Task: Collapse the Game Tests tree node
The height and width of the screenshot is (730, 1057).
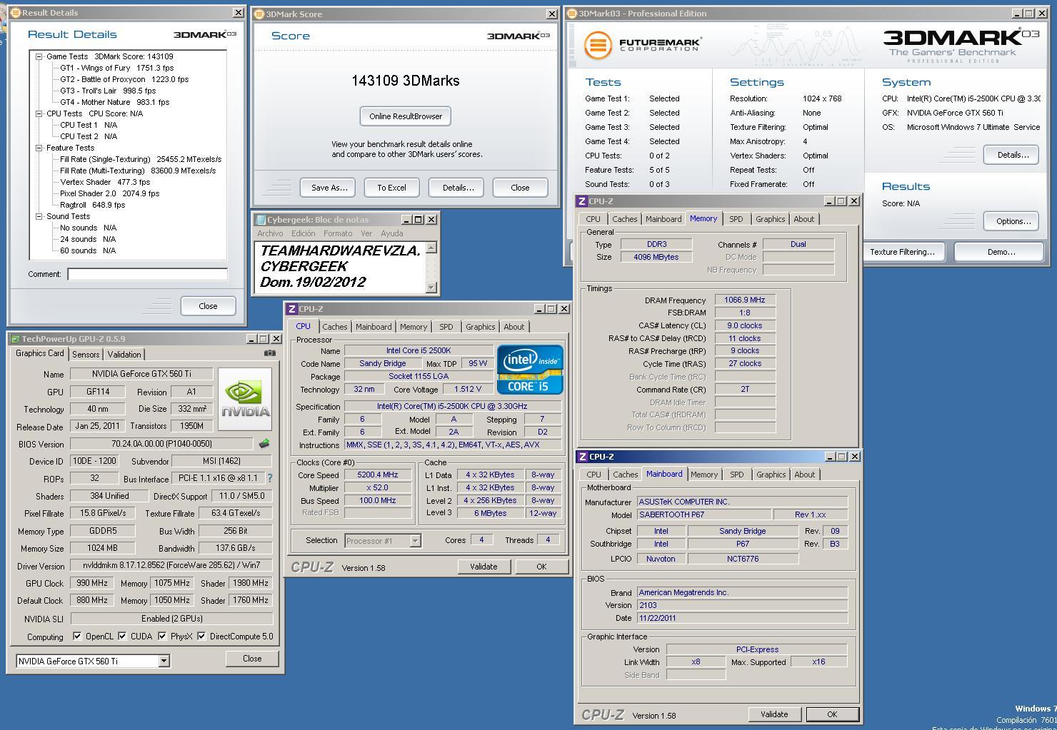Action: coord(39,56)
